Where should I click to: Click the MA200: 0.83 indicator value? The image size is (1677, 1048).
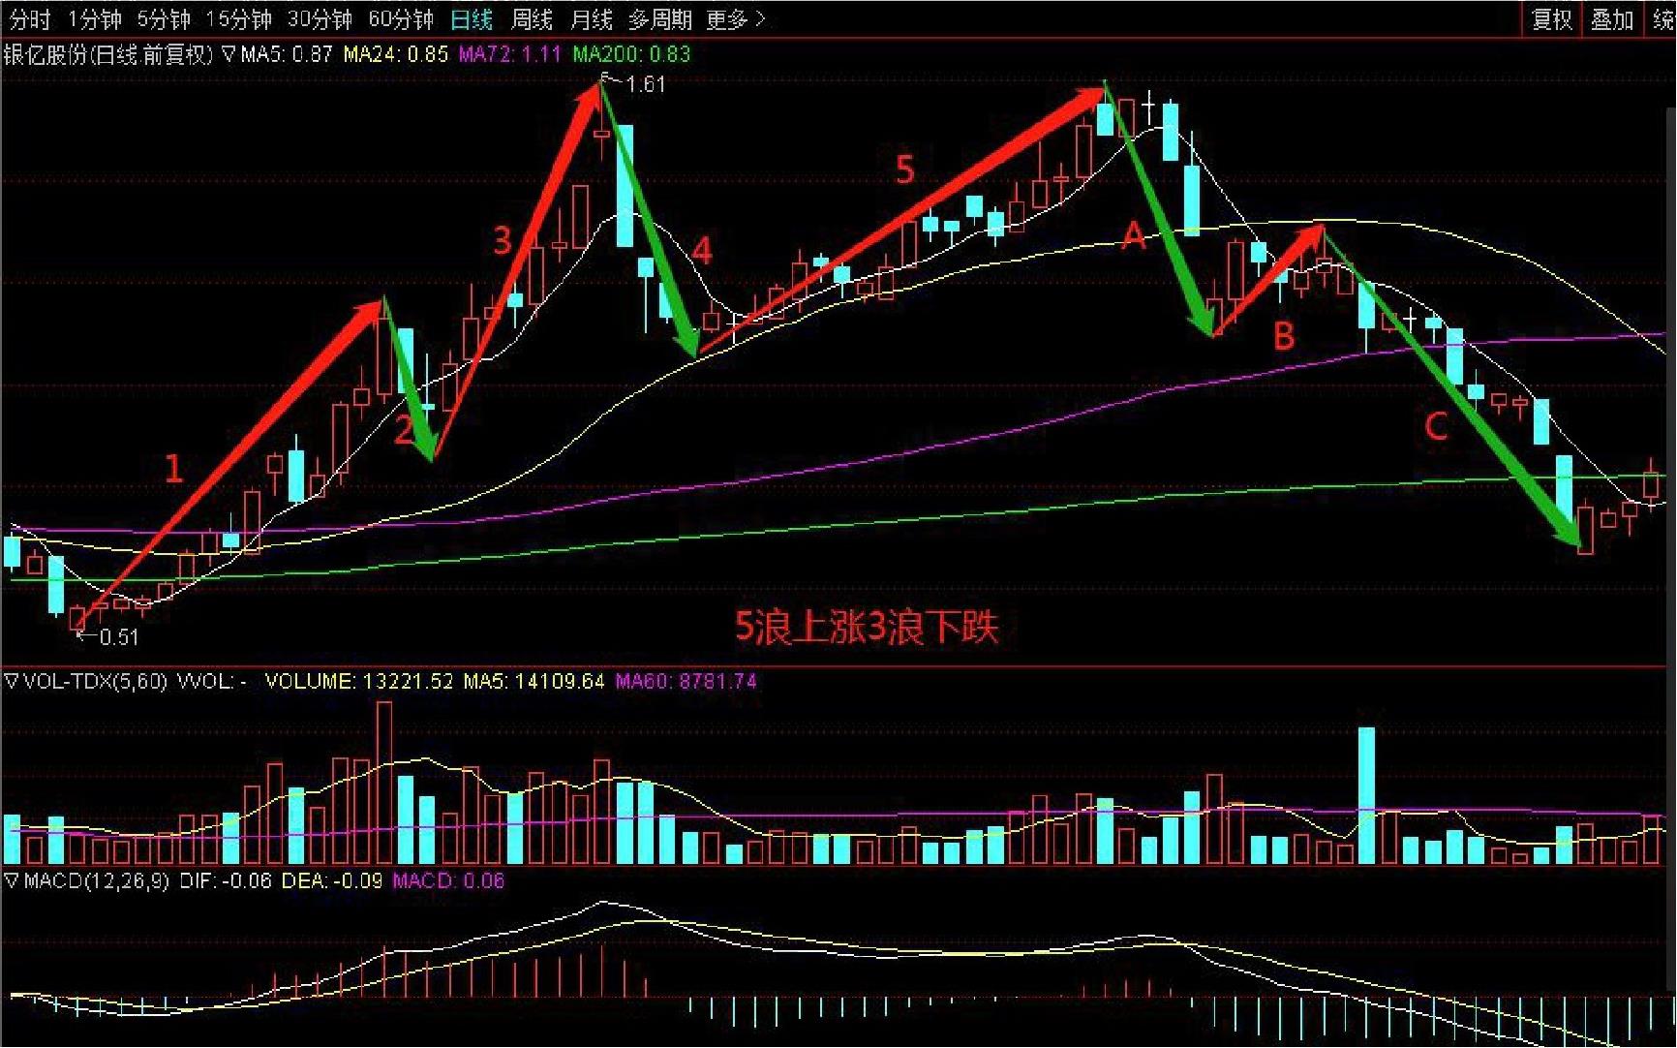tap(631, 54)
